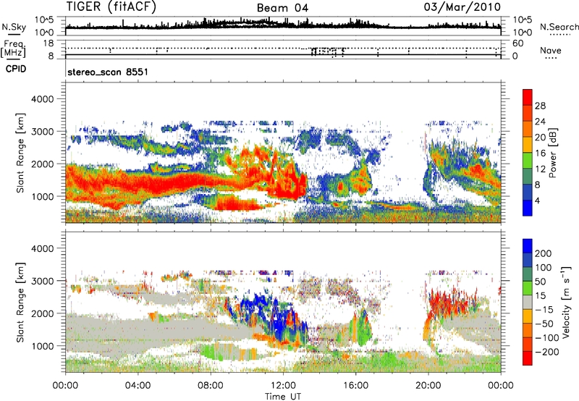Image resolution: width=579 pixels, height=401 pixels.
Task: Click the '16:00' time axis tick label
Action: pos(355,386)
